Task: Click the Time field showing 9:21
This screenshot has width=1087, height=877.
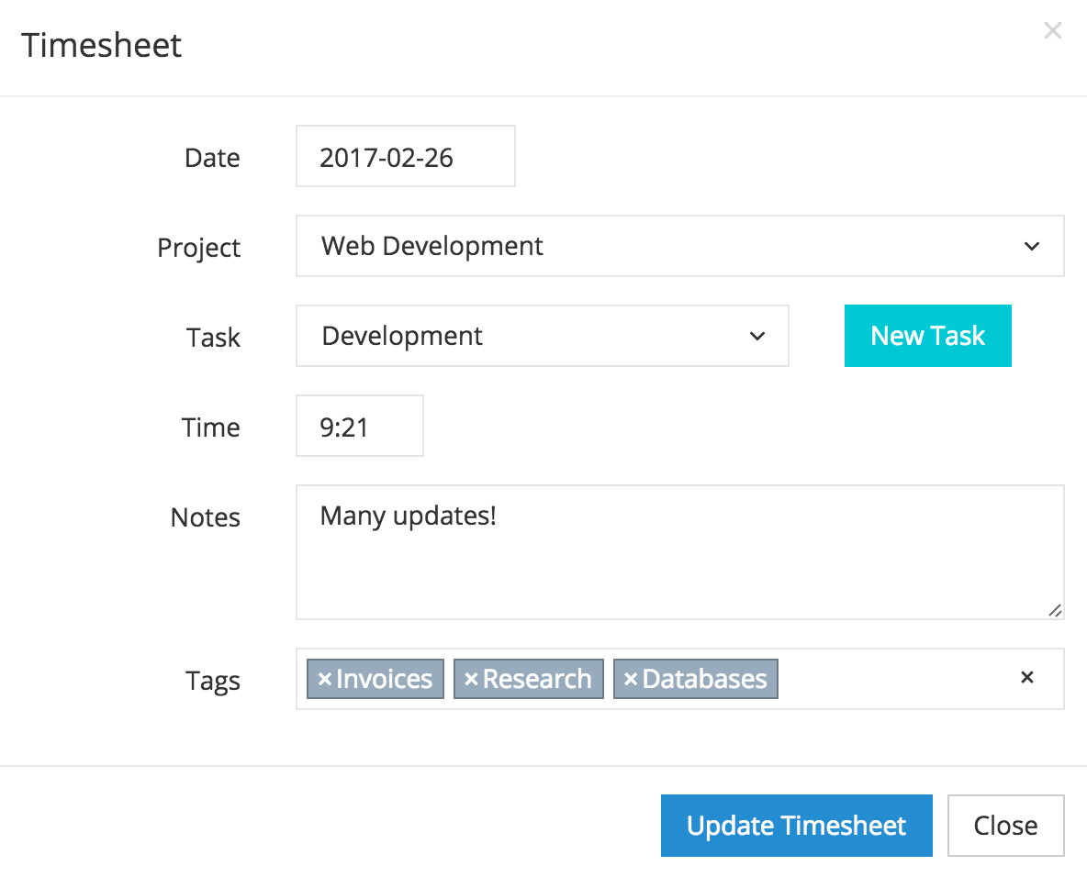Action: point(359,426)
